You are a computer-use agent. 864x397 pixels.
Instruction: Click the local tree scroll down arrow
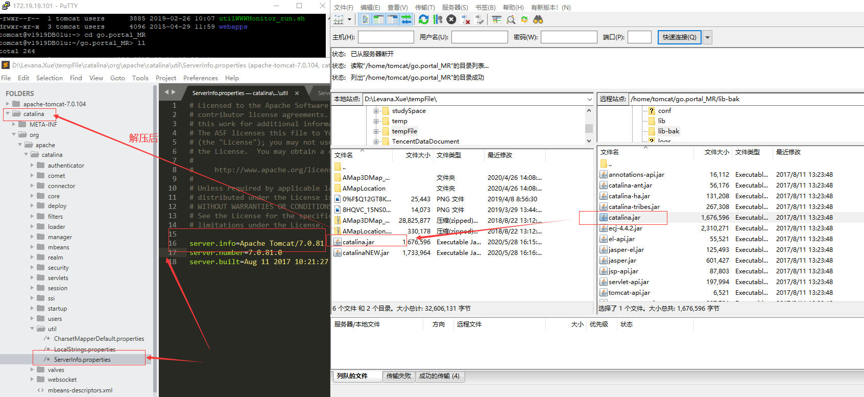click(589, 141)
